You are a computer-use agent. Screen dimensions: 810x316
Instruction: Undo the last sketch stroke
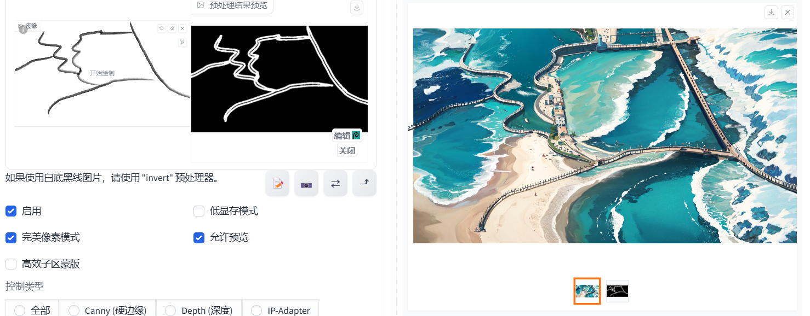[161, 28]
